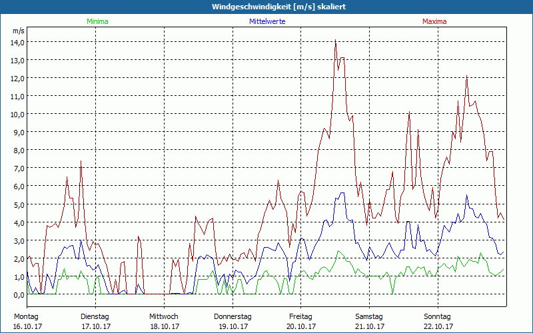The width and height of the screenshot is (533, 333).
Task: Click the m/s unit label
Action: [18, 31]
